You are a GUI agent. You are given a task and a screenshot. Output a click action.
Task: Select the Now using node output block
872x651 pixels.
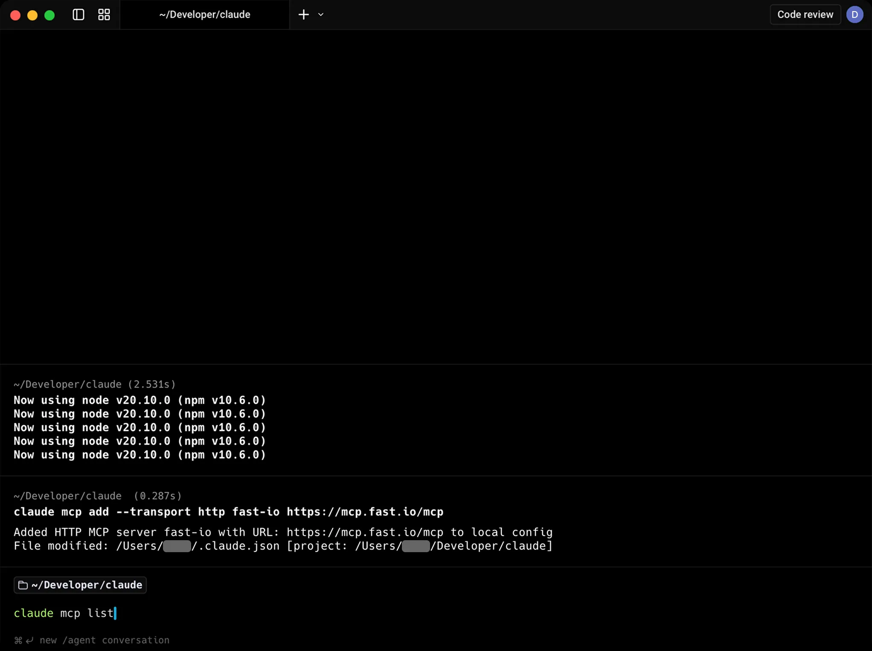tap(139, 427)
